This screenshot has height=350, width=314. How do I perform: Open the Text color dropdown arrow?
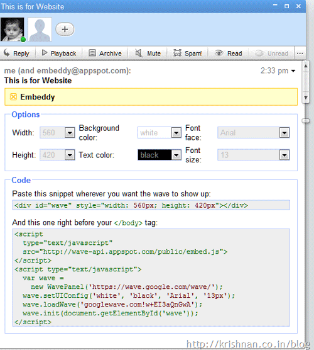click(176, 155)
